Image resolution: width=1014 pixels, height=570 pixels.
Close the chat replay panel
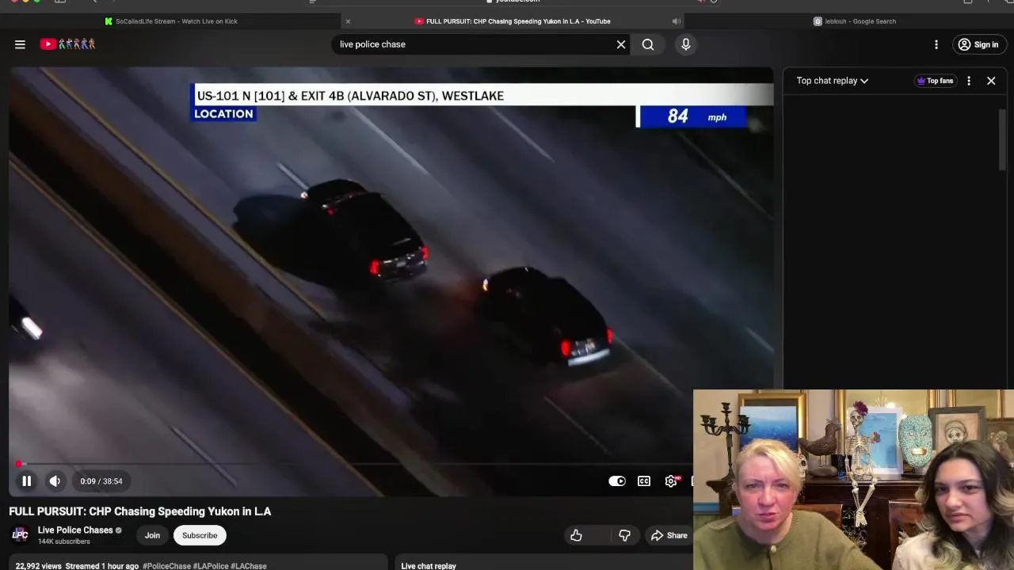[x=991, y=81]
